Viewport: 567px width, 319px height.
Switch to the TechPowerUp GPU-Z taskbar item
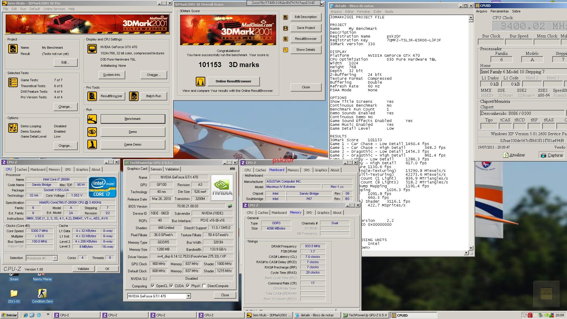(365, 315)
